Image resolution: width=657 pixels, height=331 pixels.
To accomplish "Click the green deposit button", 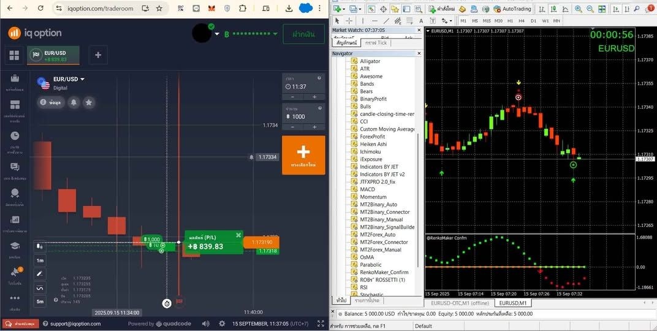I will pos(304,34).
